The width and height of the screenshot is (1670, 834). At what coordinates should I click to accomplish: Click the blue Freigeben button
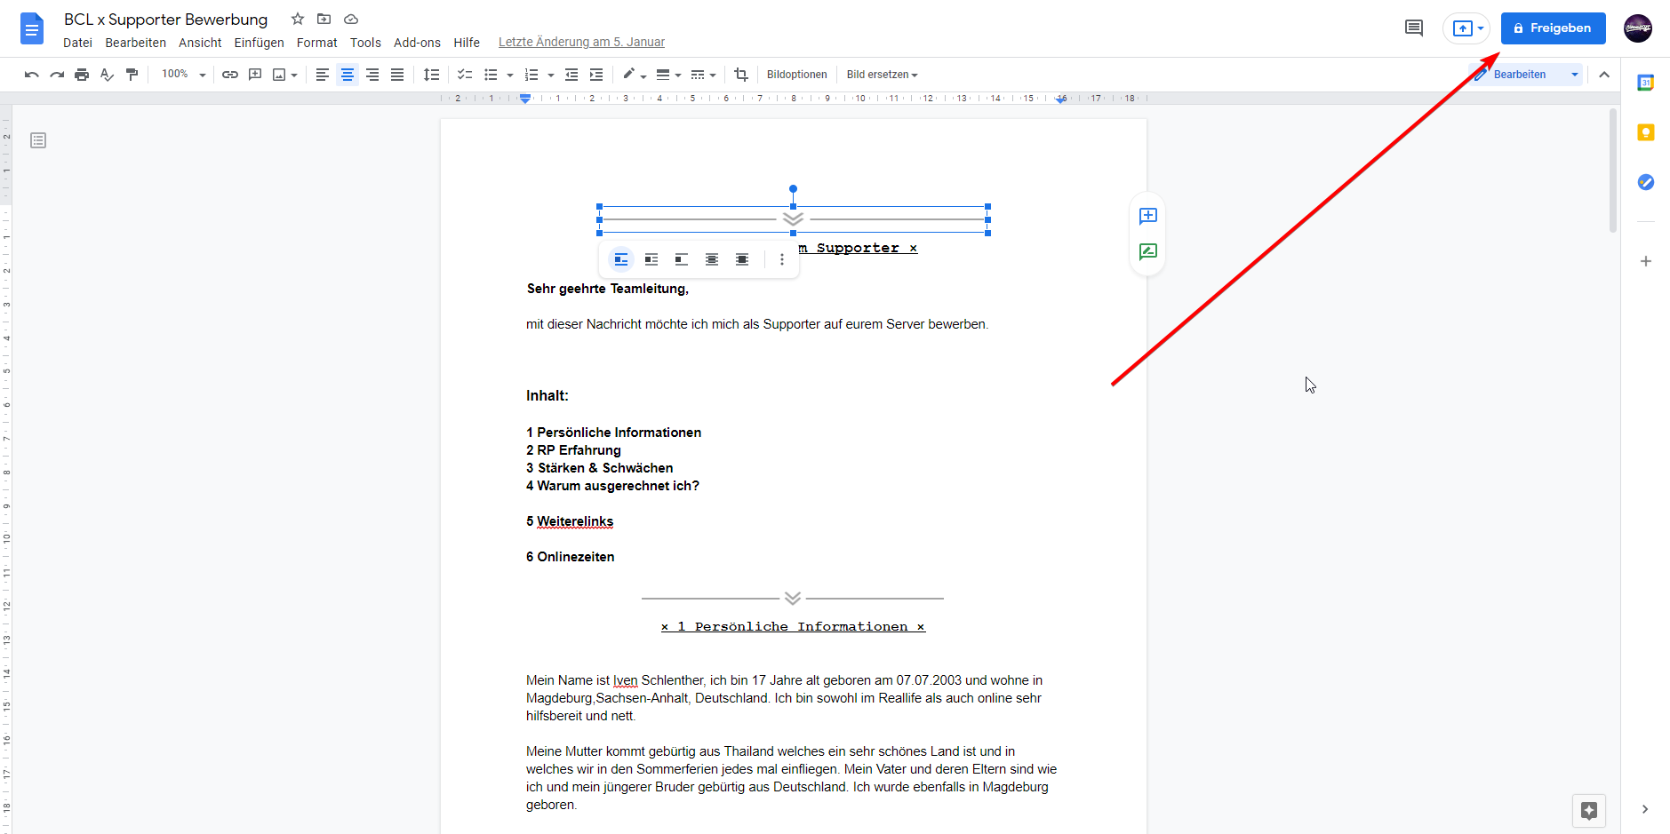click(x=1553, y=28)
